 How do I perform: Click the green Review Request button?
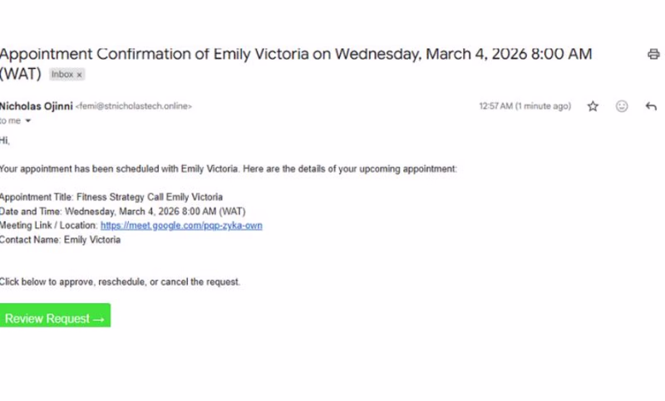coord(55,315)
